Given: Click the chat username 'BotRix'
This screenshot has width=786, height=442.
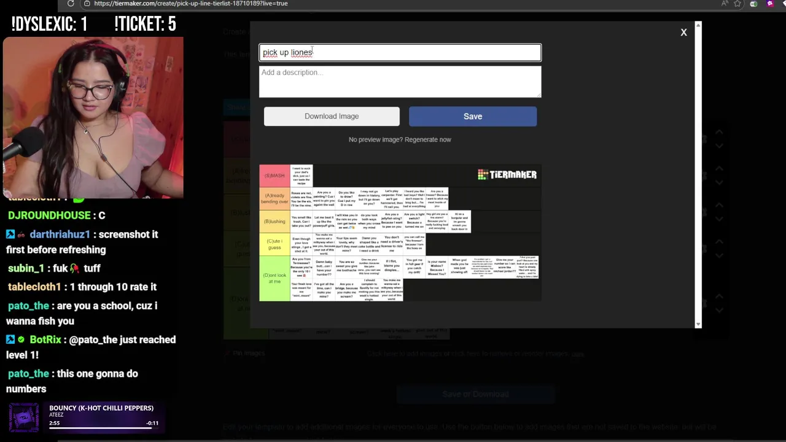Looking at the screenshot, I should coord(45,339).
